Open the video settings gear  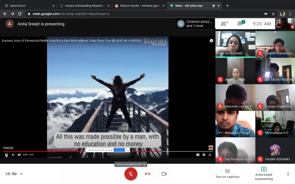point(204,155)
